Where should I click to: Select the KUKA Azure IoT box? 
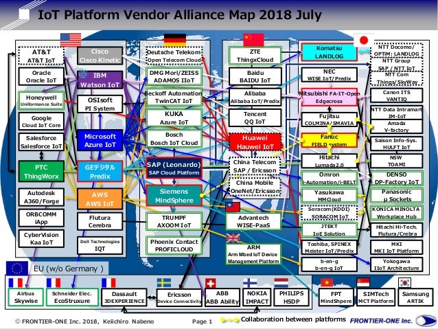pos(174,117)
